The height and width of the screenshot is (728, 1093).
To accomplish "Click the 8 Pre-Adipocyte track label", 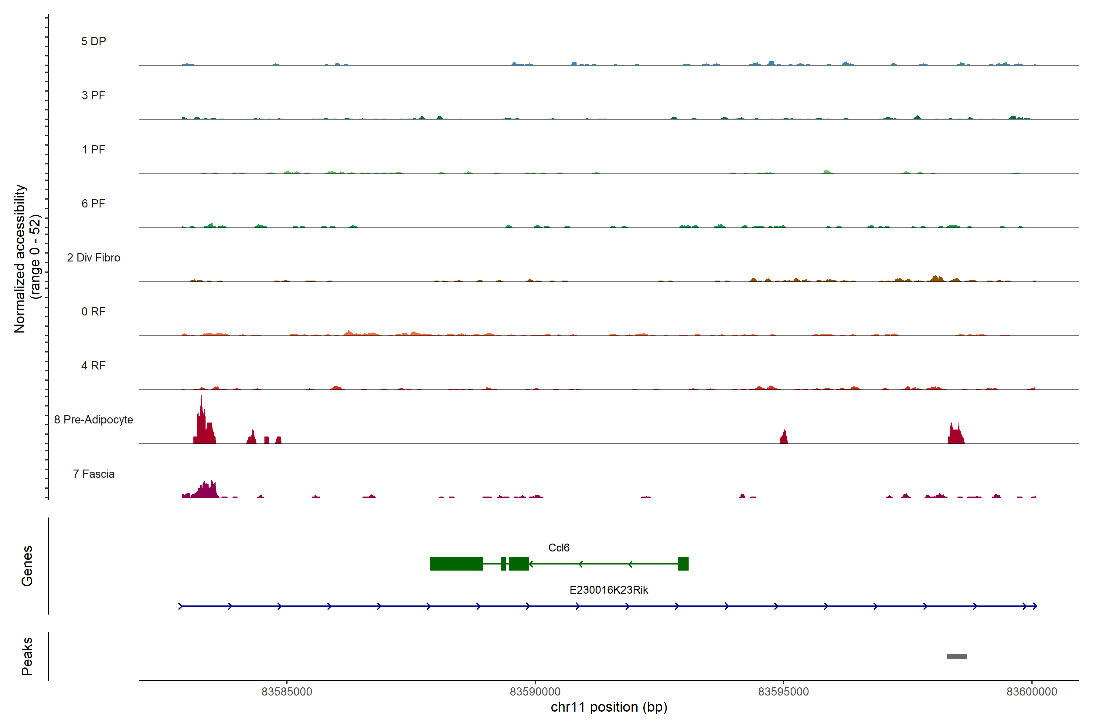I will (94, 419).
